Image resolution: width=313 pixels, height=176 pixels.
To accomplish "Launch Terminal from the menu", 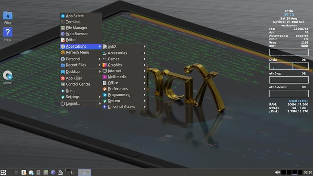I will tap(81, 22).
